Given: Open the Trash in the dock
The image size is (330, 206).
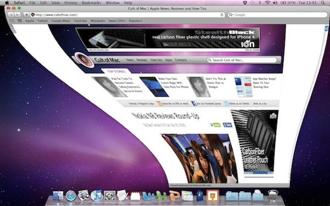Looking at the screenshot, I should pyautogui.click(x=273, y=196).
